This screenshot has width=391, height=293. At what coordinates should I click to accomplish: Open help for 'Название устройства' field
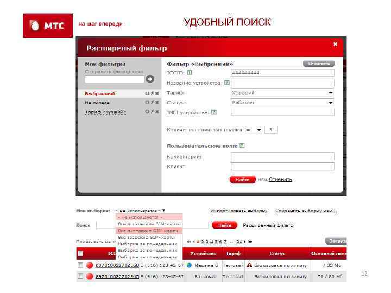click(226, 82)
